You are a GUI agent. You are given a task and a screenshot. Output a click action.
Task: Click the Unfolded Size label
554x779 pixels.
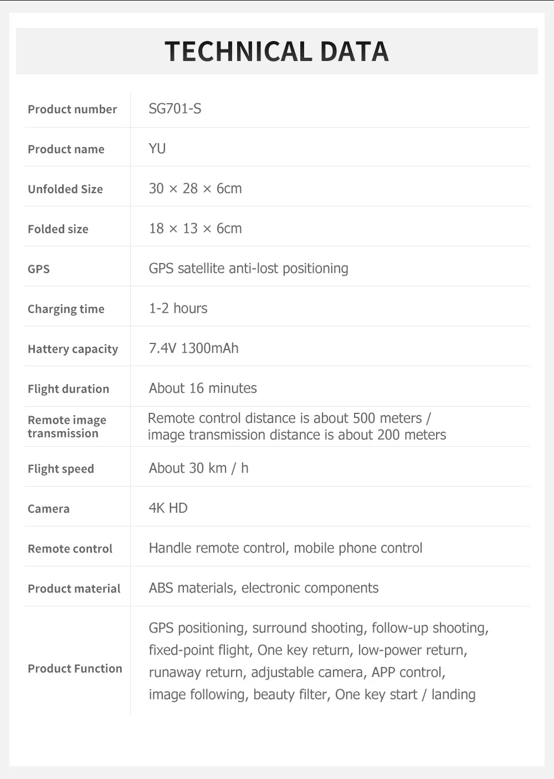pyautogui.click(x=65, y=189)
